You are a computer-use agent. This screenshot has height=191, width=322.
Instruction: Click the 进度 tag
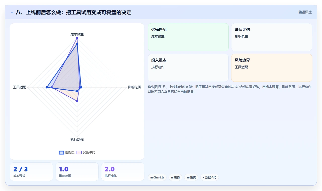(191, 177)
